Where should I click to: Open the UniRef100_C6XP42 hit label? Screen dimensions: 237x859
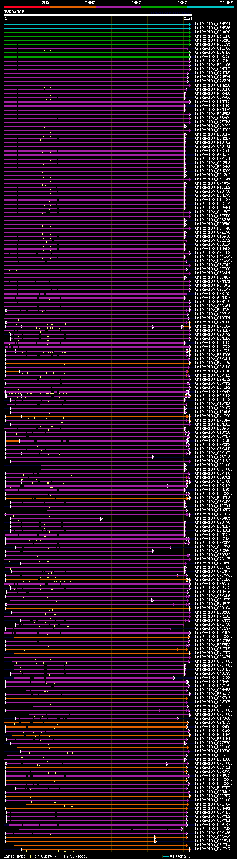coord(213,265)
